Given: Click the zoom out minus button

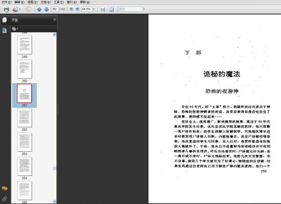Looking at the screenshot, I should tap(71, 9).
